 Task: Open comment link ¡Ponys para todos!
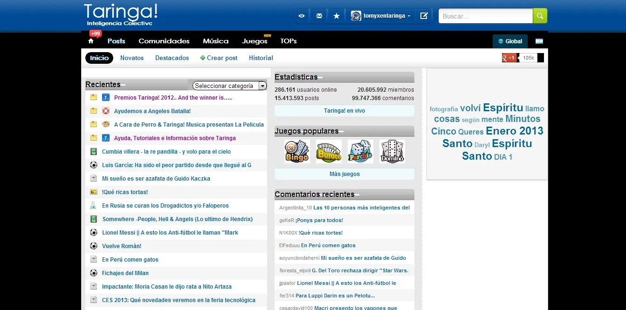point(319,220)
